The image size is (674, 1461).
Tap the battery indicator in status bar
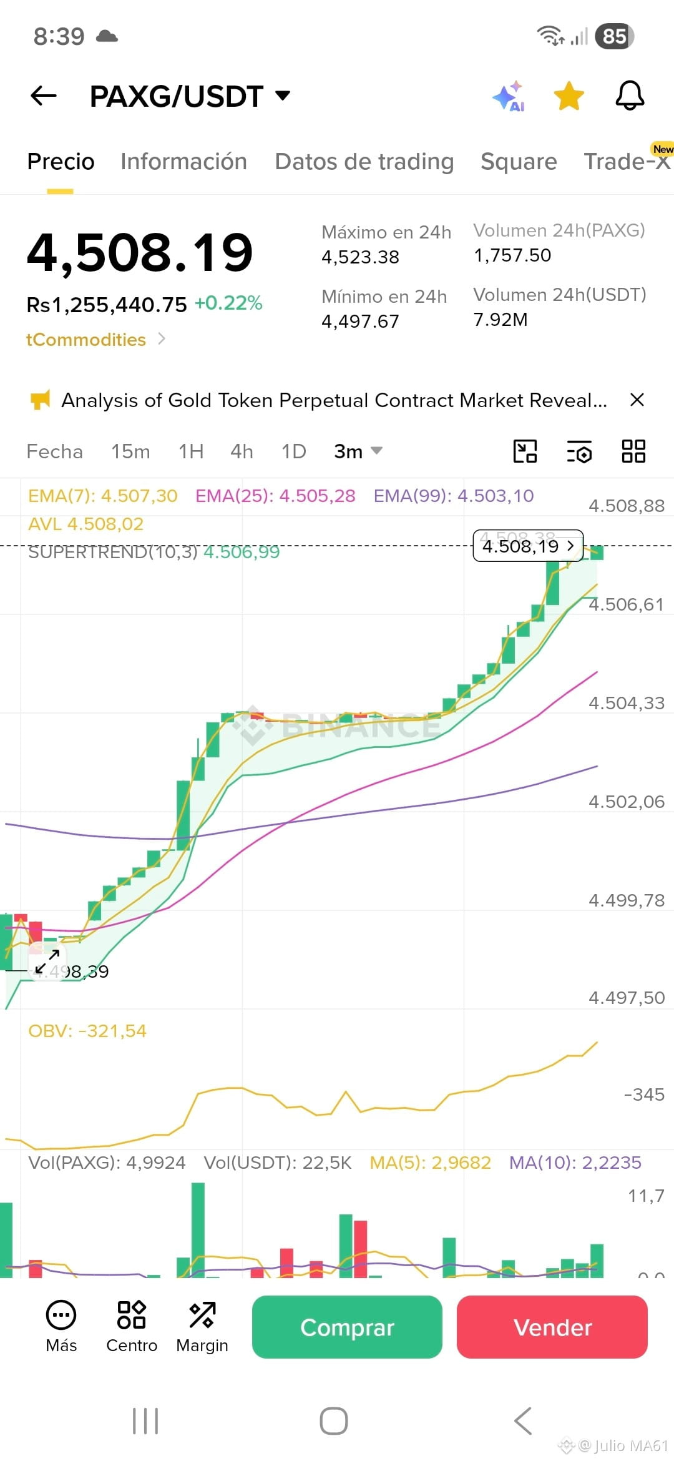coord(615,36)
